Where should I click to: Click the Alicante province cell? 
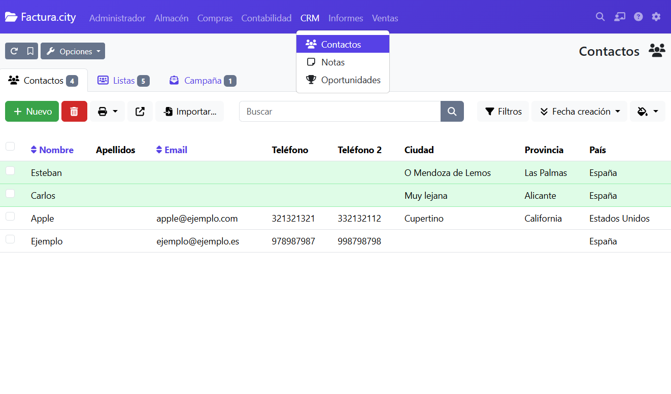click(x=540, y=196)
